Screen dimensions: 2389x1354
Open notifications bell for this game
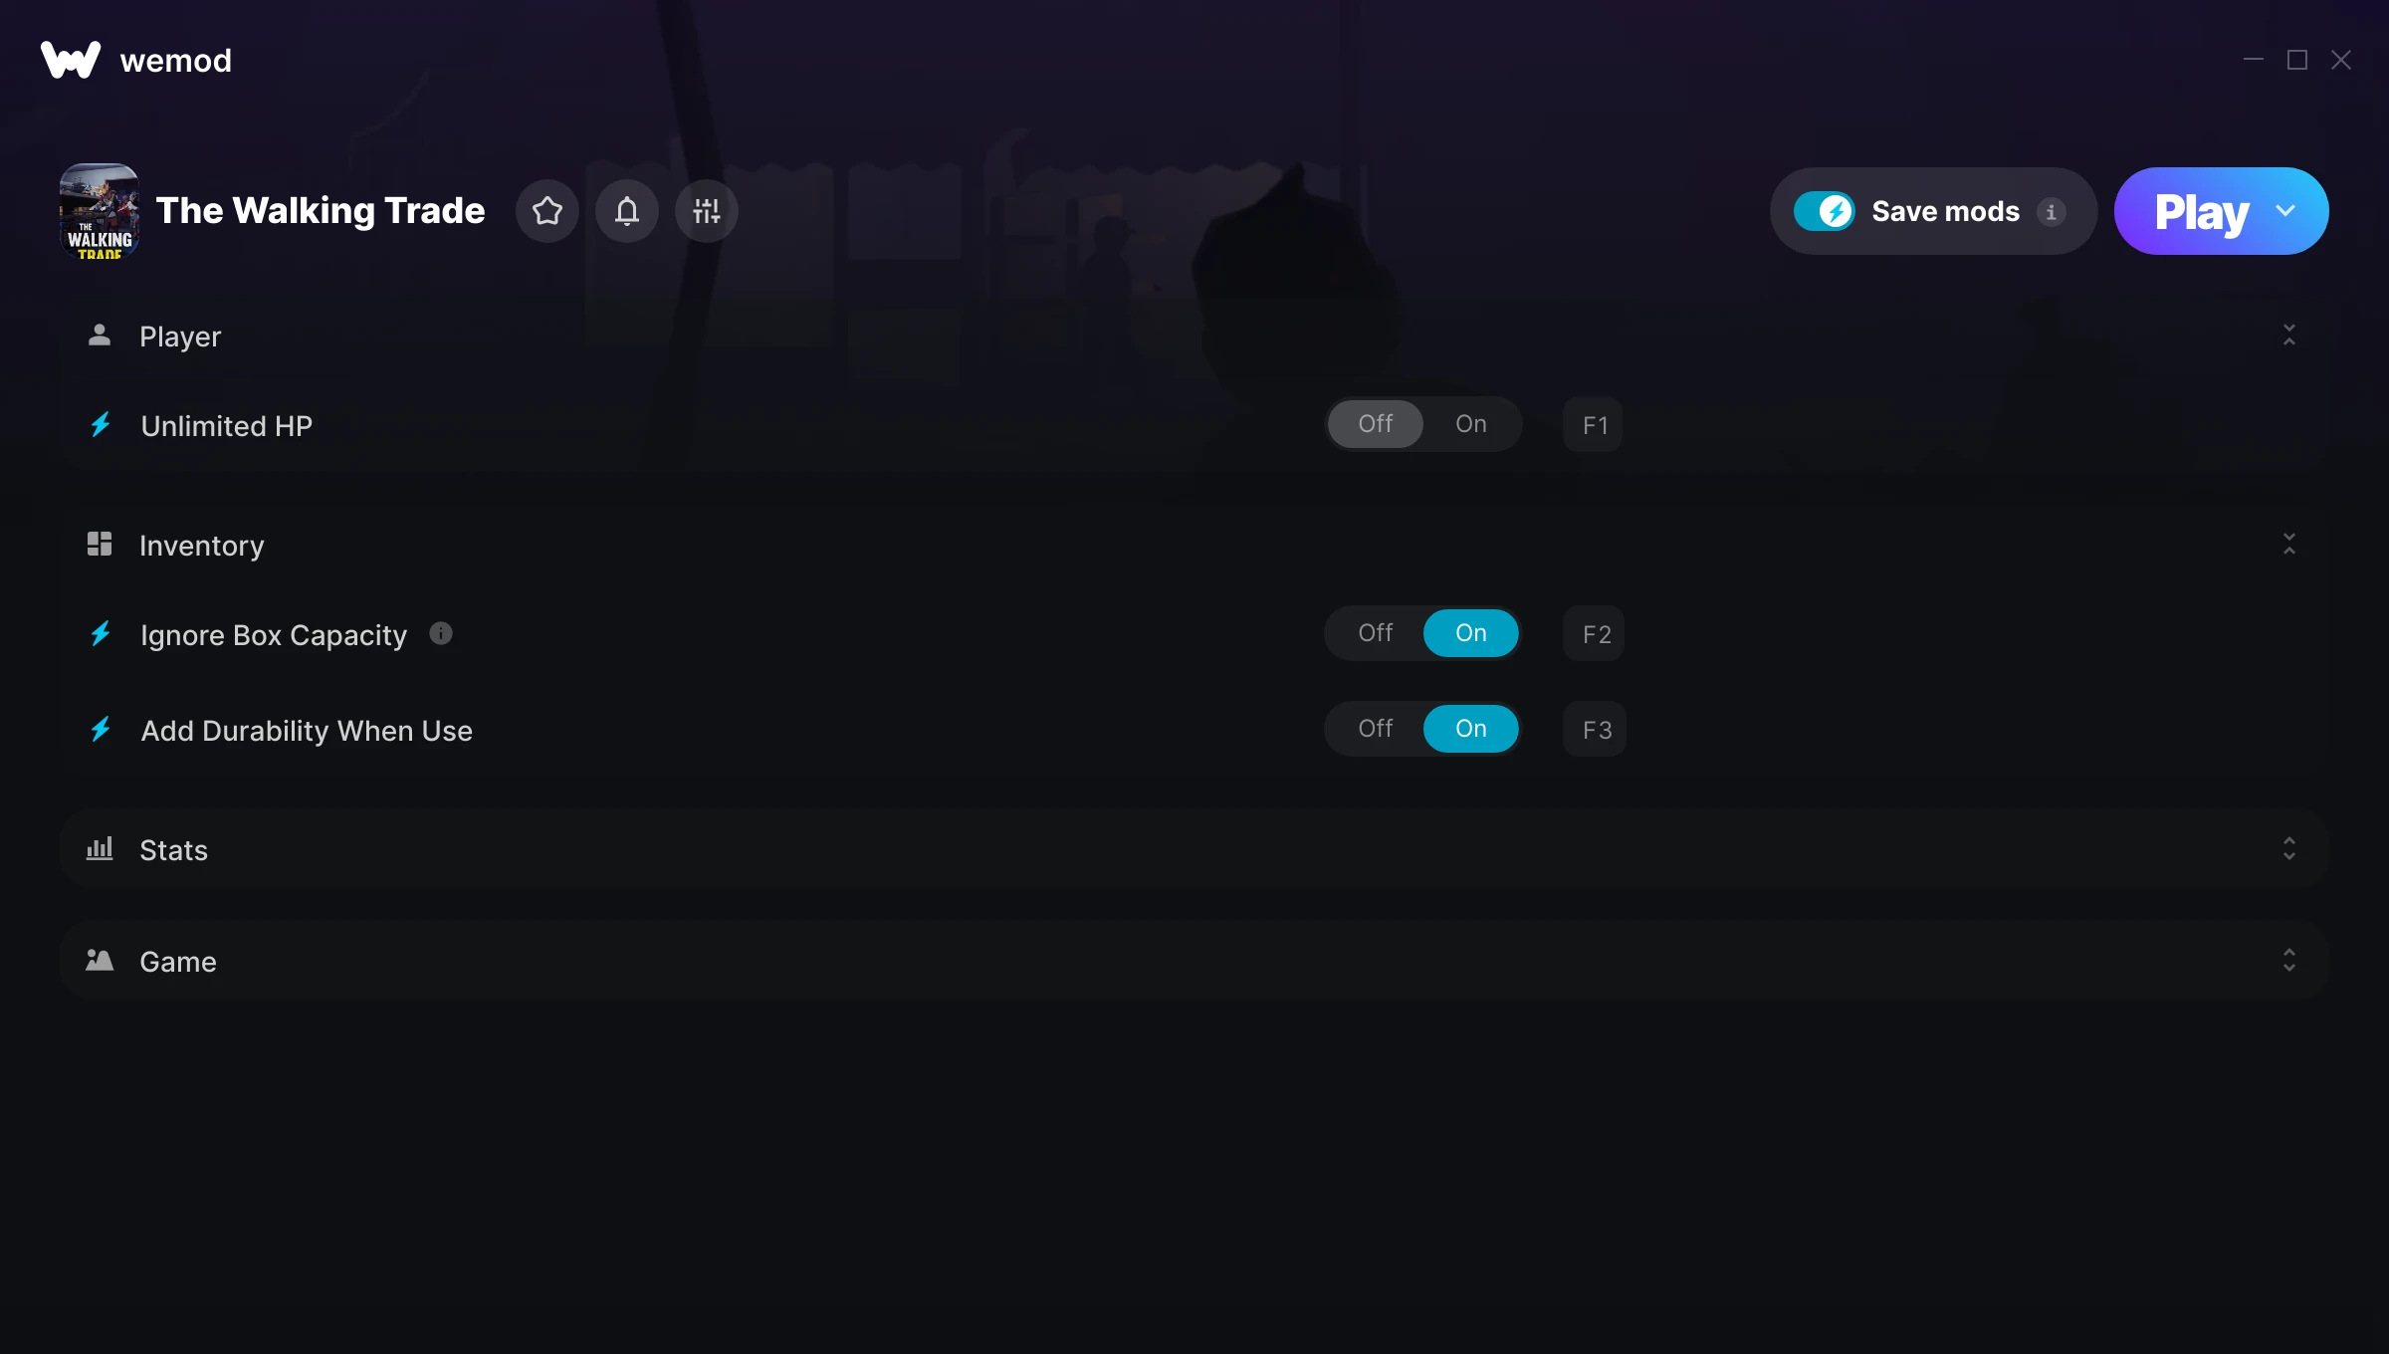626,211
